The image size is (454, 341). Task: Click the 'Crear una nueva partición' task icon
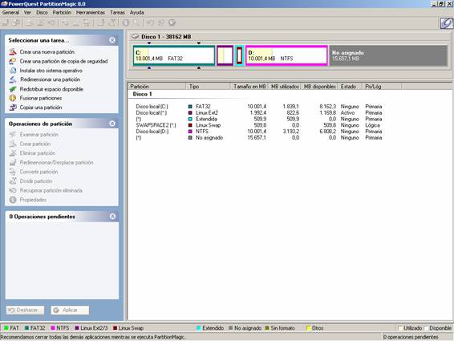coord(13,52)
